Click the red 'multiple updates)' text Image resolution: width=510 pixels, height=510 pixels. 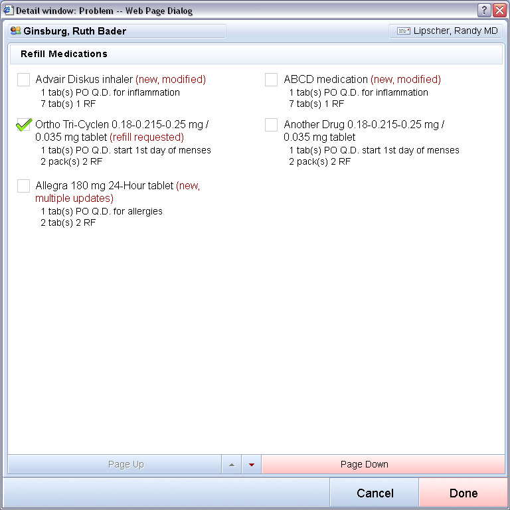(74, 199)
